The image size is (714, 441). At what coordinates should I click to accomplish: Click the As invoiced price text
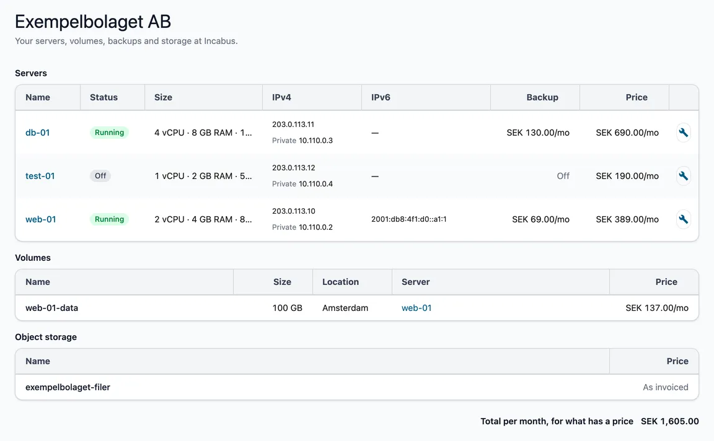click(665, 387)
